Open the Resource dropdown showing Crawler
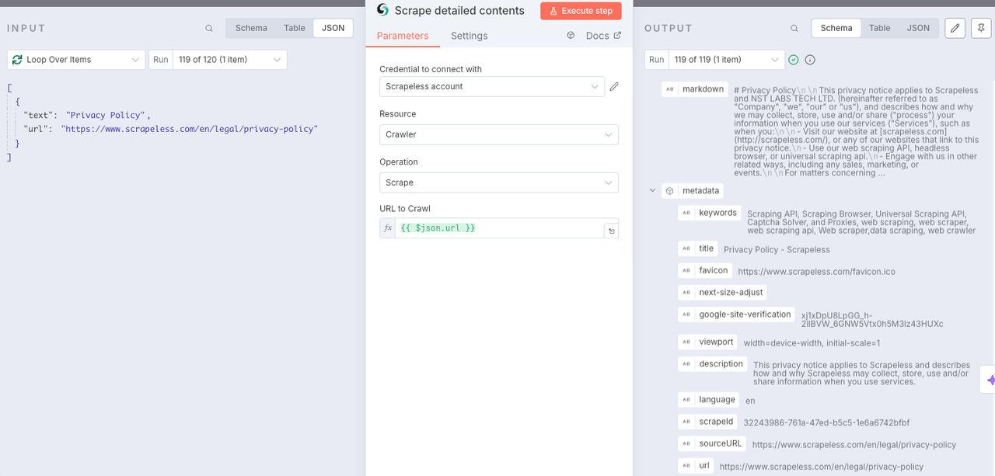 [x=499, y=134]
